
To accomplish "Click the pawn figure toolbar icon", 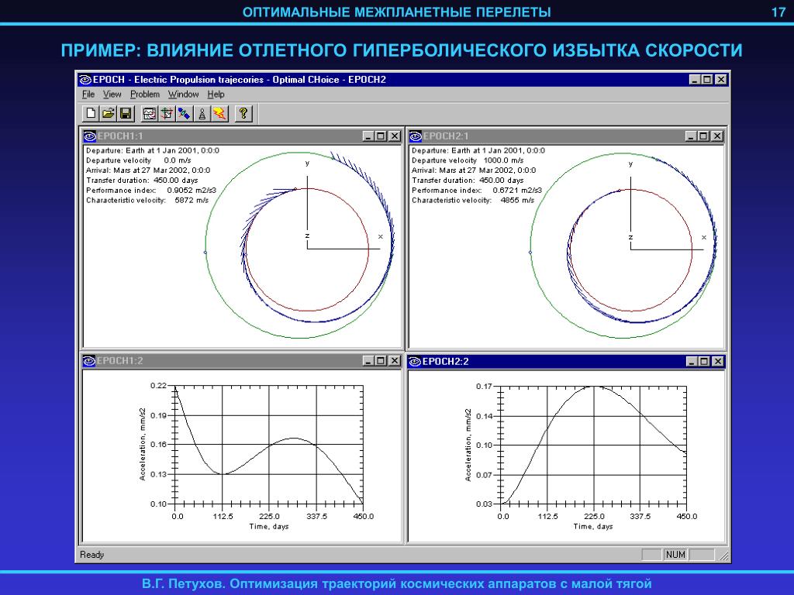I will 202,113.
